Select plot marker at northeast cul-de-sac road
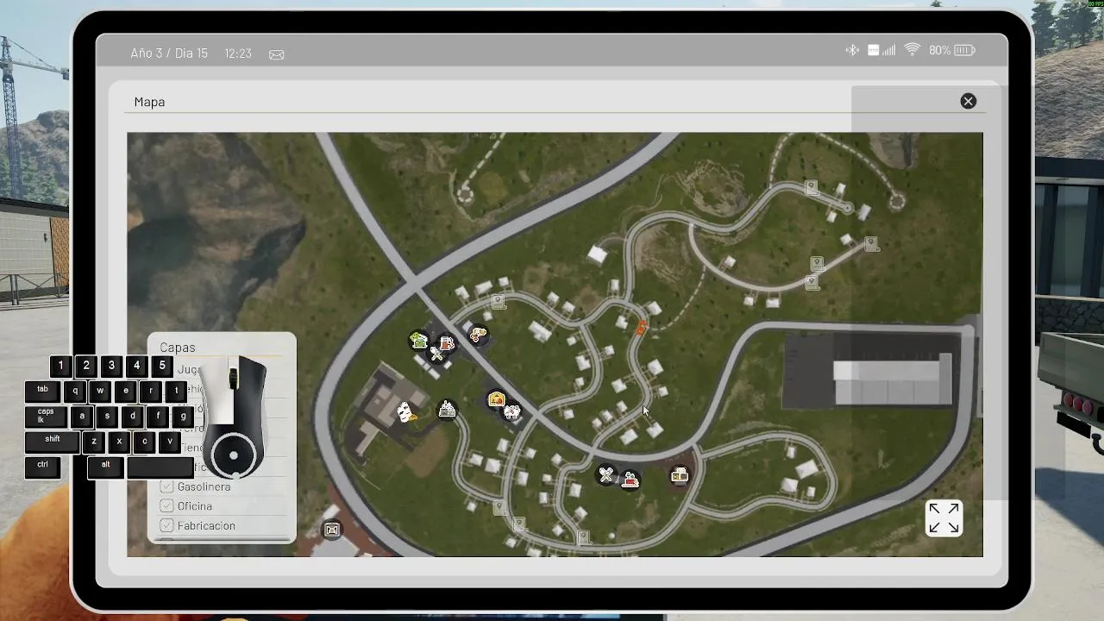The height and width of the screenshot is (621, 1104). click(811, 187)
